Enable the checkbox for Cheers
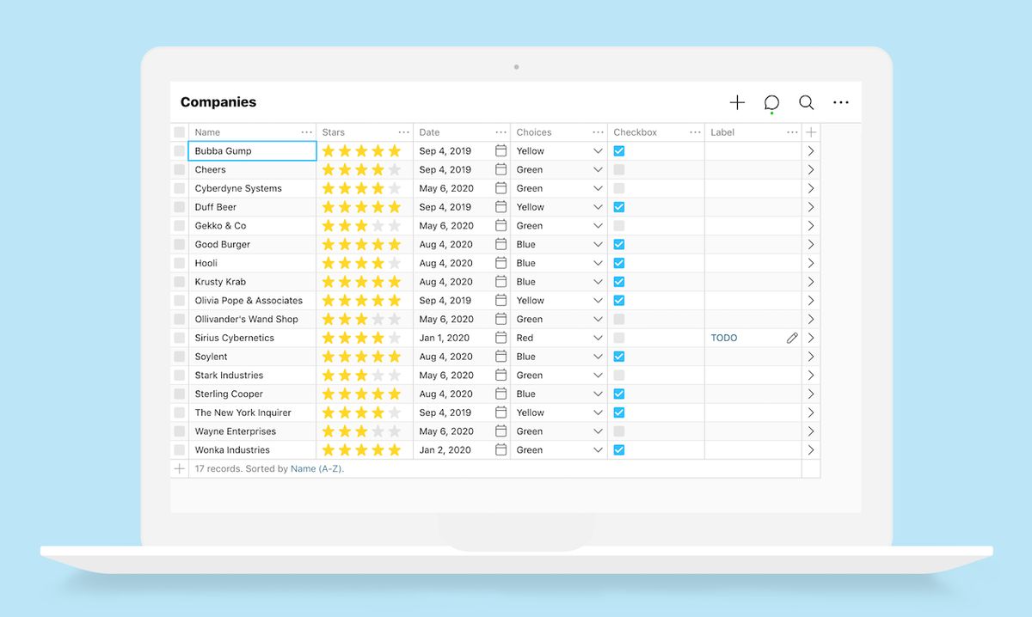The image size is (1032, 617). (619, 169)
